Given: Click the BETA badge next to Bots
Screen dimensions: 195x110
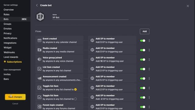Looking at the screenshot, I should tap(24, 19).
